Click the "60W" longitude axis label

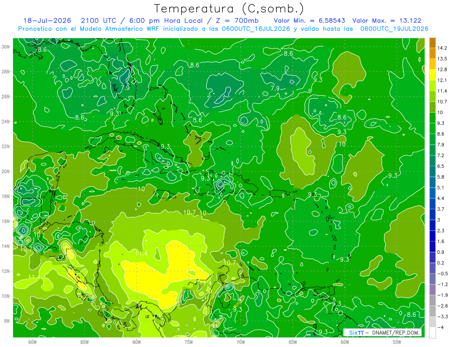[x=345, y=342]
